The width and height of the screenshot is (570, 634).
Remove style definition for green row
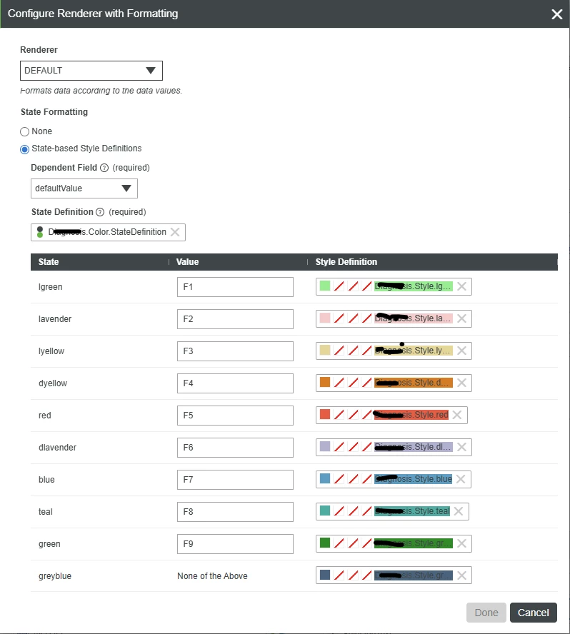[461, 543]
